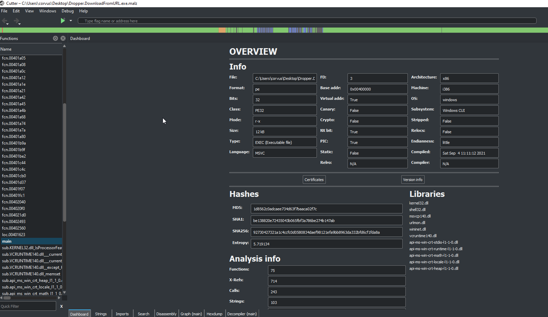Go forward with the redo seek arrow
548x317 pixels.
(x=16, y=21)
